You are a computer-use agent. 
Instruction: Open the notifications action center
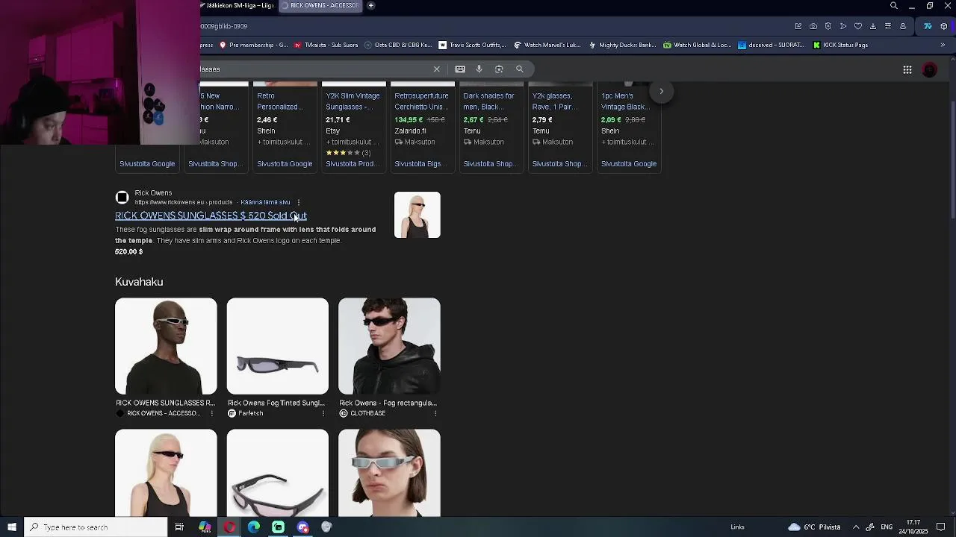click(x=941, y=527)
